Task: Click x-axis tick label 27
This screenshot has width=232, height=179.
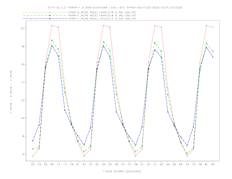Action: click(91, 164)
